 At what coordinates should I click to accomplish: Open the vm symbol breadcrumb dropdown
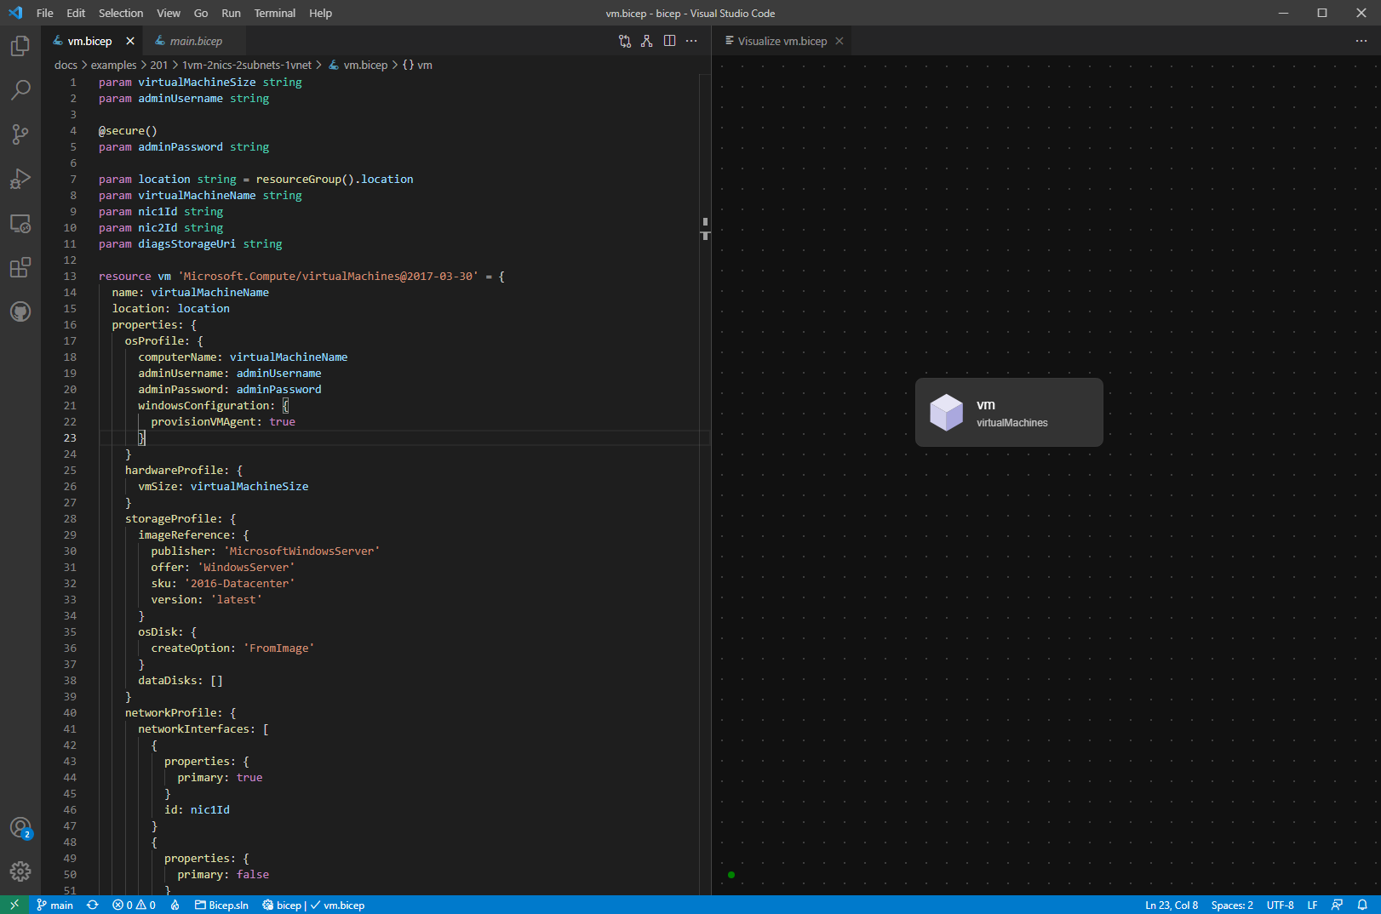coord(417,65)
